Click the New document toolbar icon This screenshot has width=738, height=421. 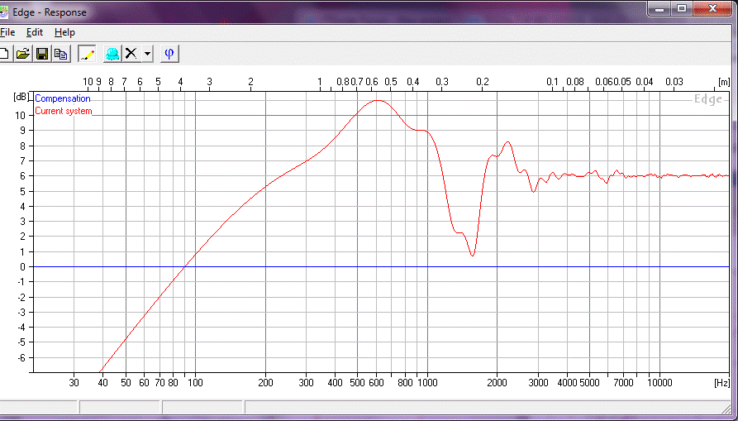4,54
